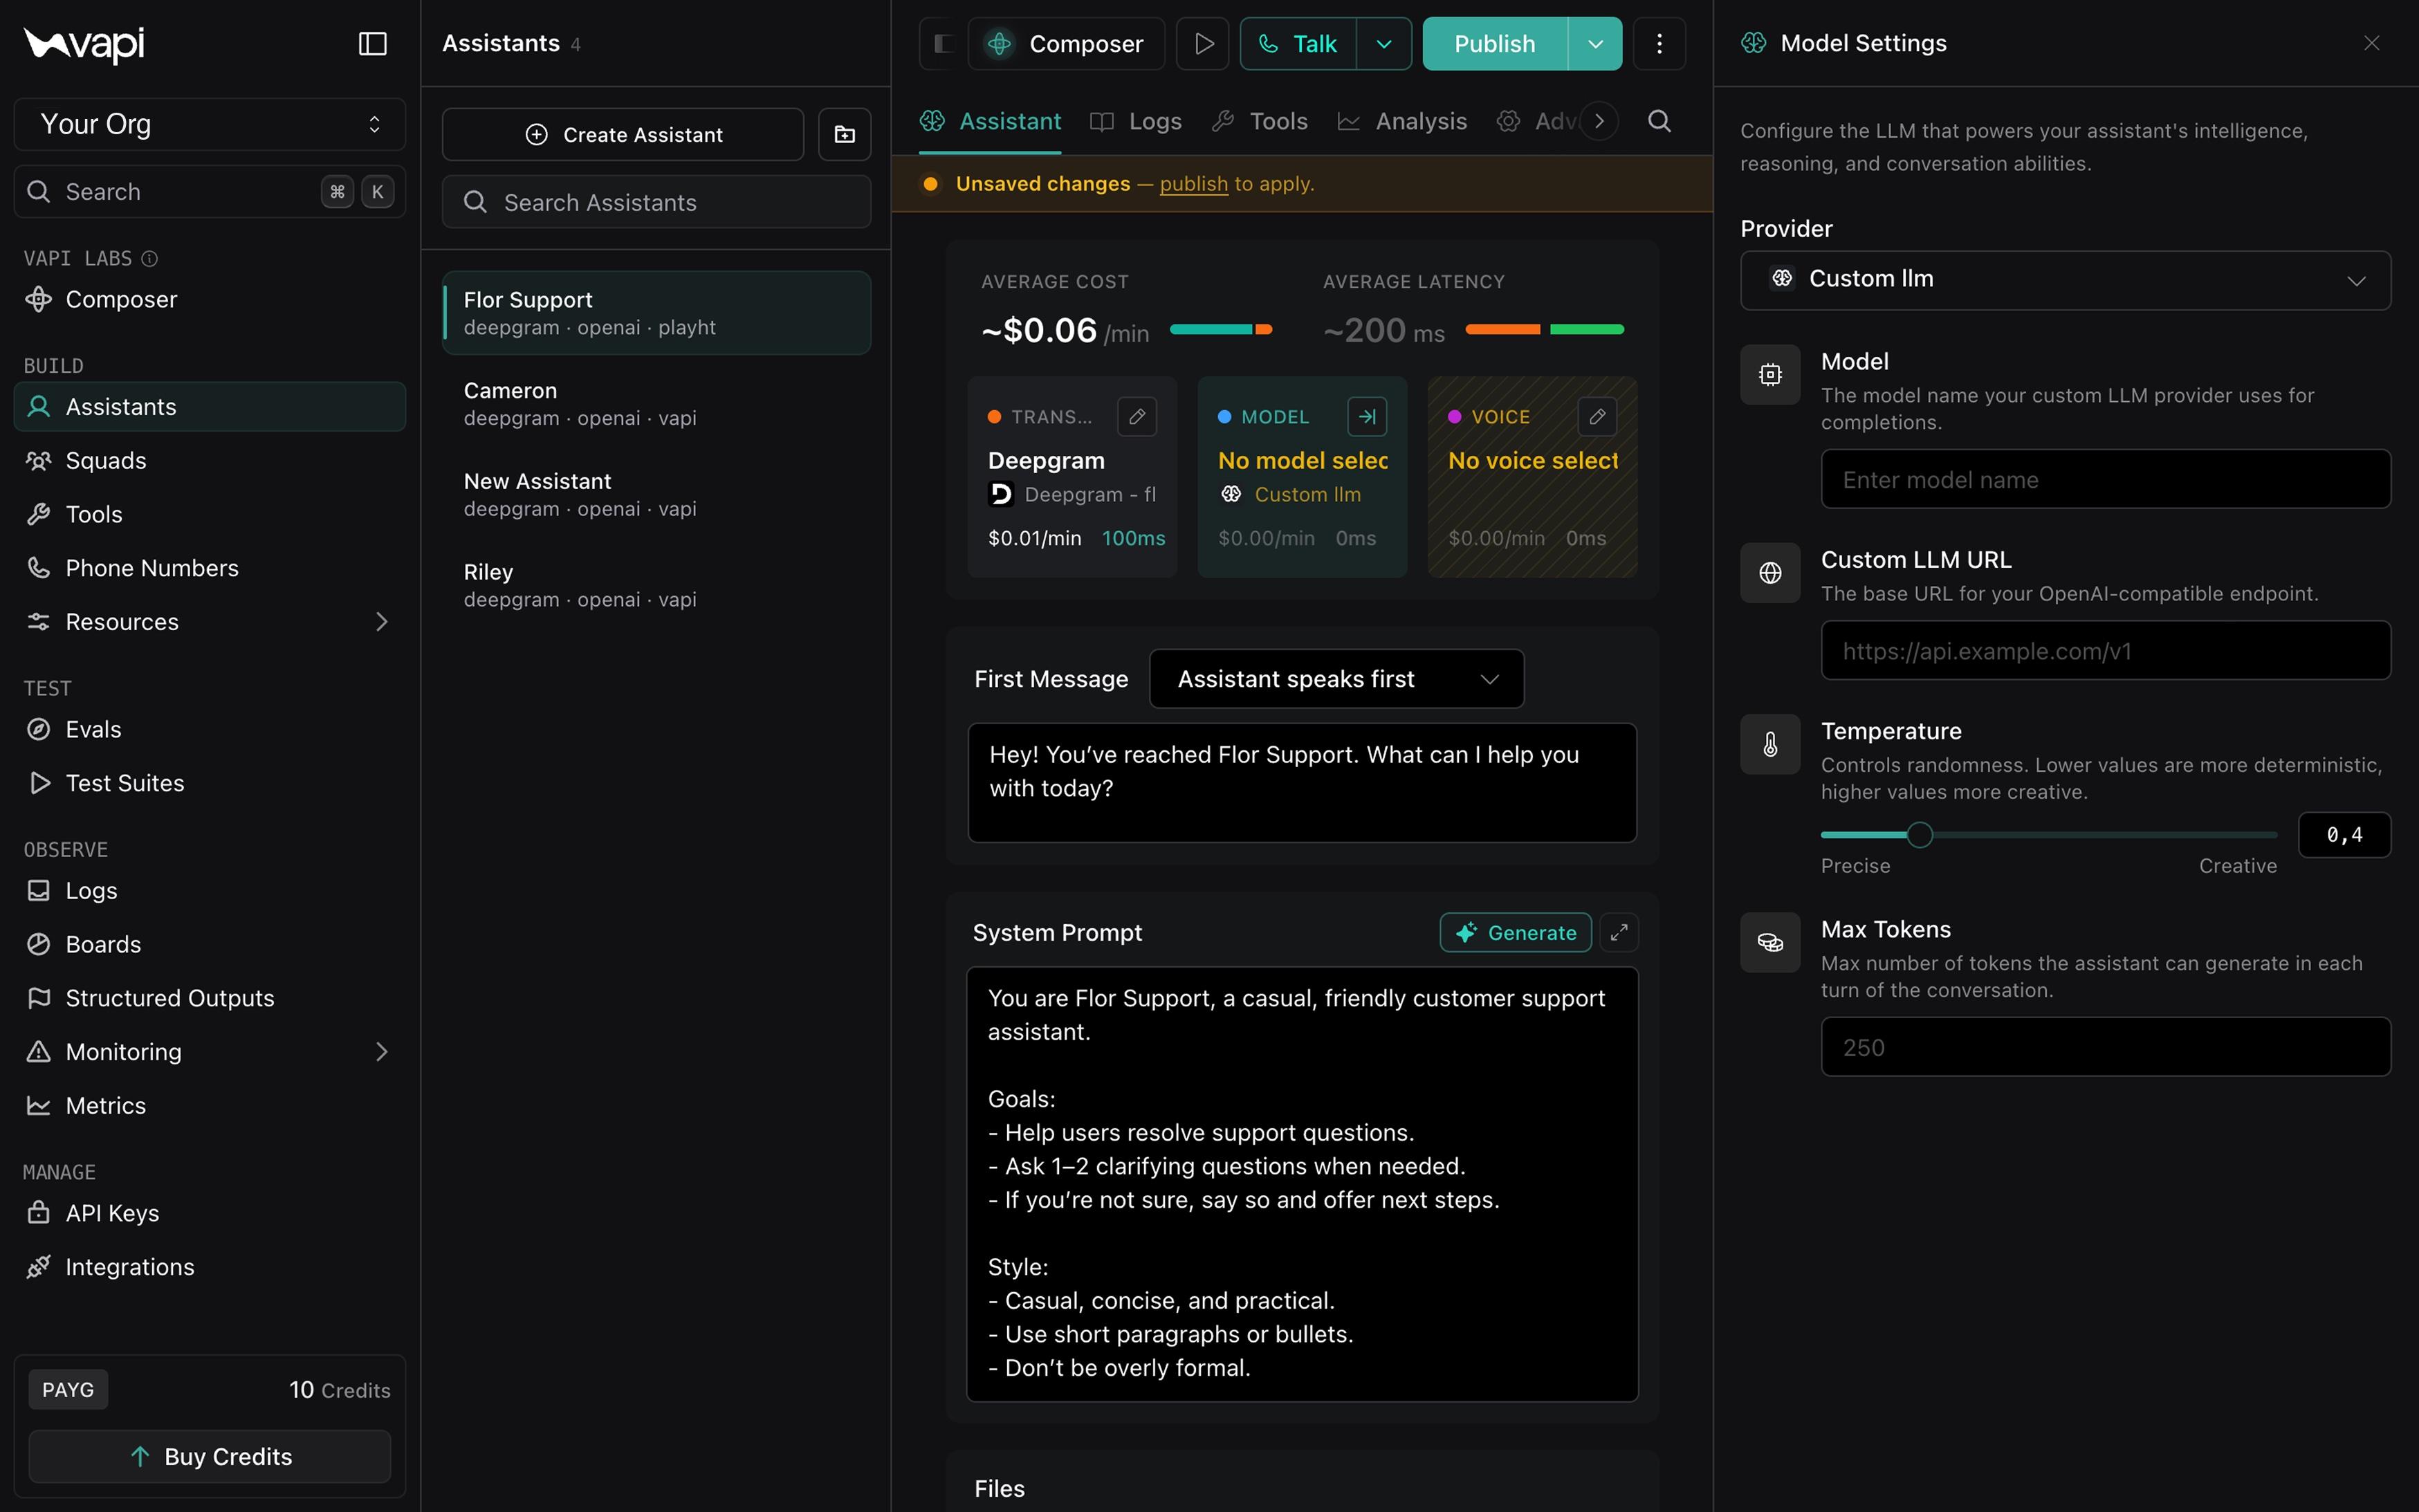Open Phone Numbers in the sidebar
Screen dimensions: 2419x1512
(210, 568)
